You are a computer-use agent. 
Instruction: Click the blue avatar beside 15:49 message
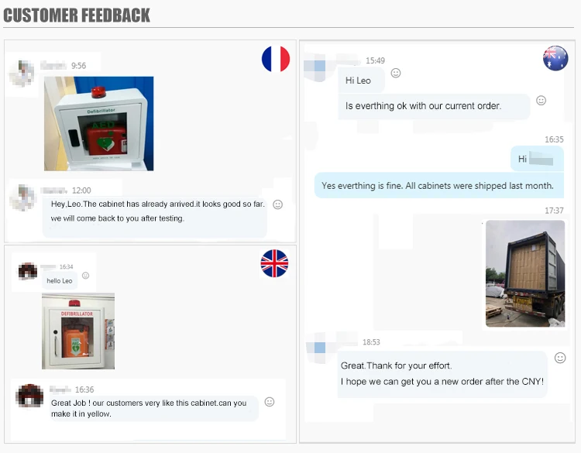click(315, 68)
